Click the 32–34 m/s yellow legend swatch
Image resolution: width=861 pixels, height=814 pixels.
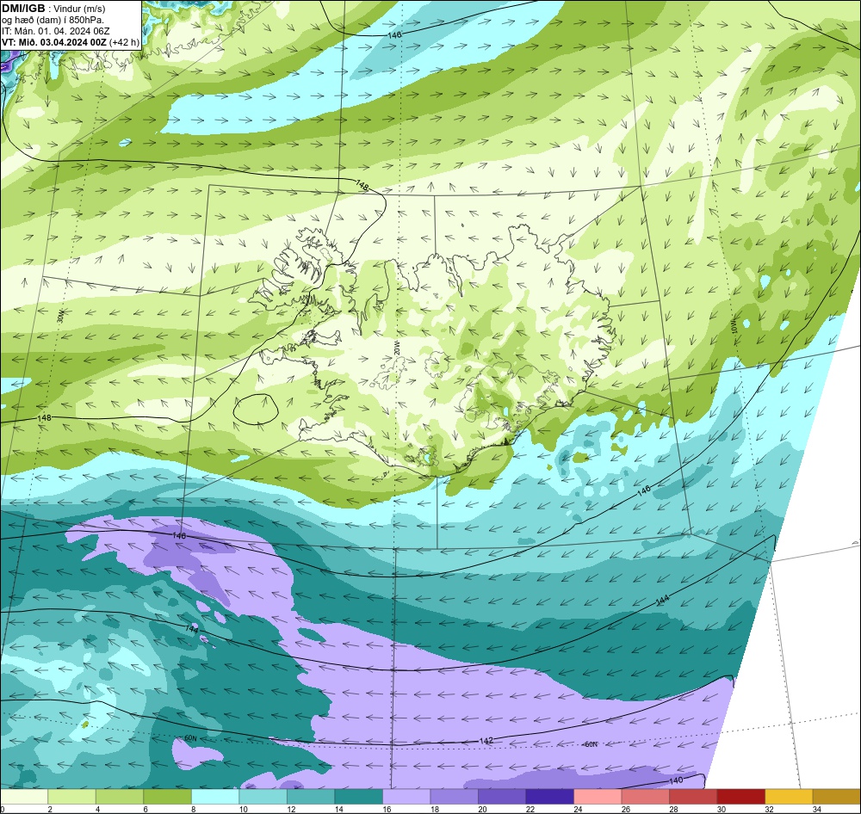(x=789, y=797)
